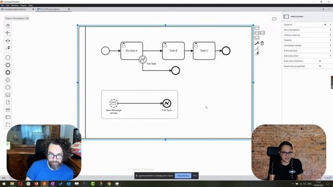This screenshot has height=187, width=333.
Task: Select the Do task A user task
Action: [x=132, y=51]
